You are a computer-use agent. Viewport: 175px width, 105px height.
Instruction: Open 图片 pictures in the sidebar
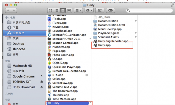click(13, 54)
